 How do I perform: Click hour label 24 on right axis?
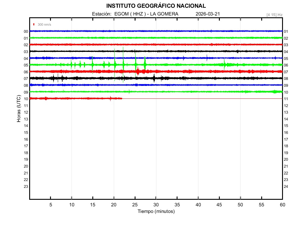(286, 187)
